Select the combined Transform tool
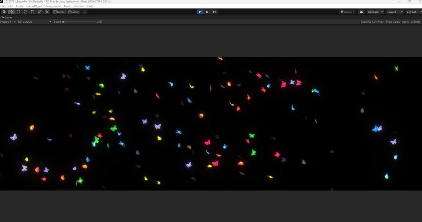Image resolution: width=422 pixels, height=222 pixels. pos(40,12)
